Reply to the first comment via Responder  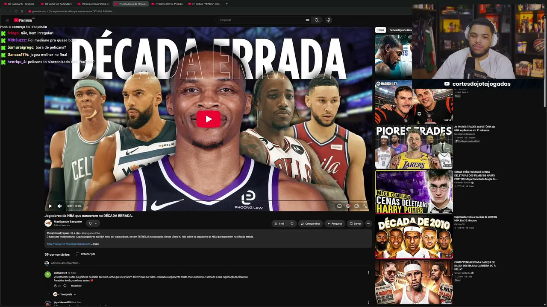pos(76,286)
